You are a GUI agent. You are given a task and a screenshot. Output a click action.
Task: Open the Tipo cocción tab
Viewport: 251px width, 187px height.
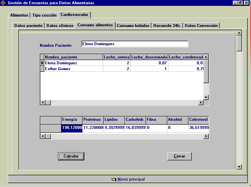(x=44, y=15)
